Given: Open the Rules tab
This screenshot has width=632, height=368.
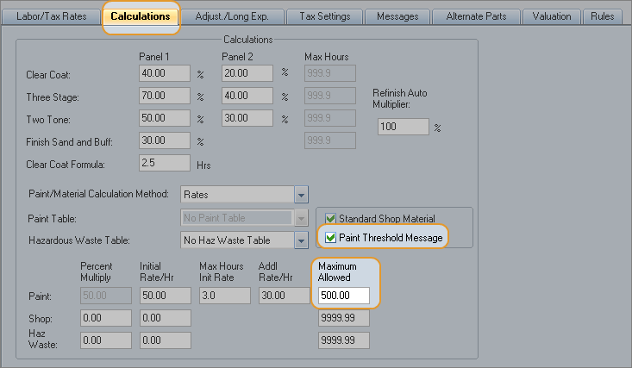Looking at the screenshot, I should point(603,16).
